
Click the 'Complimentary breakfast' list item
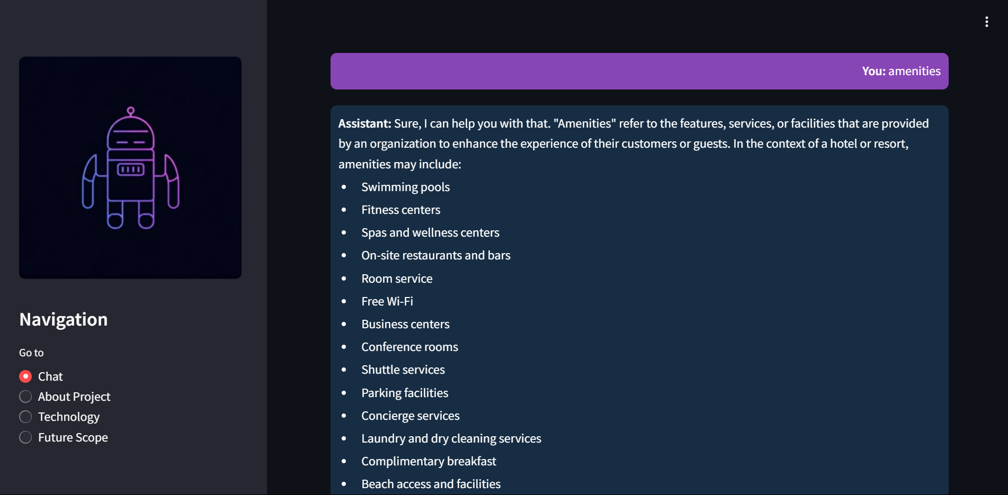(x=429, y=461)
